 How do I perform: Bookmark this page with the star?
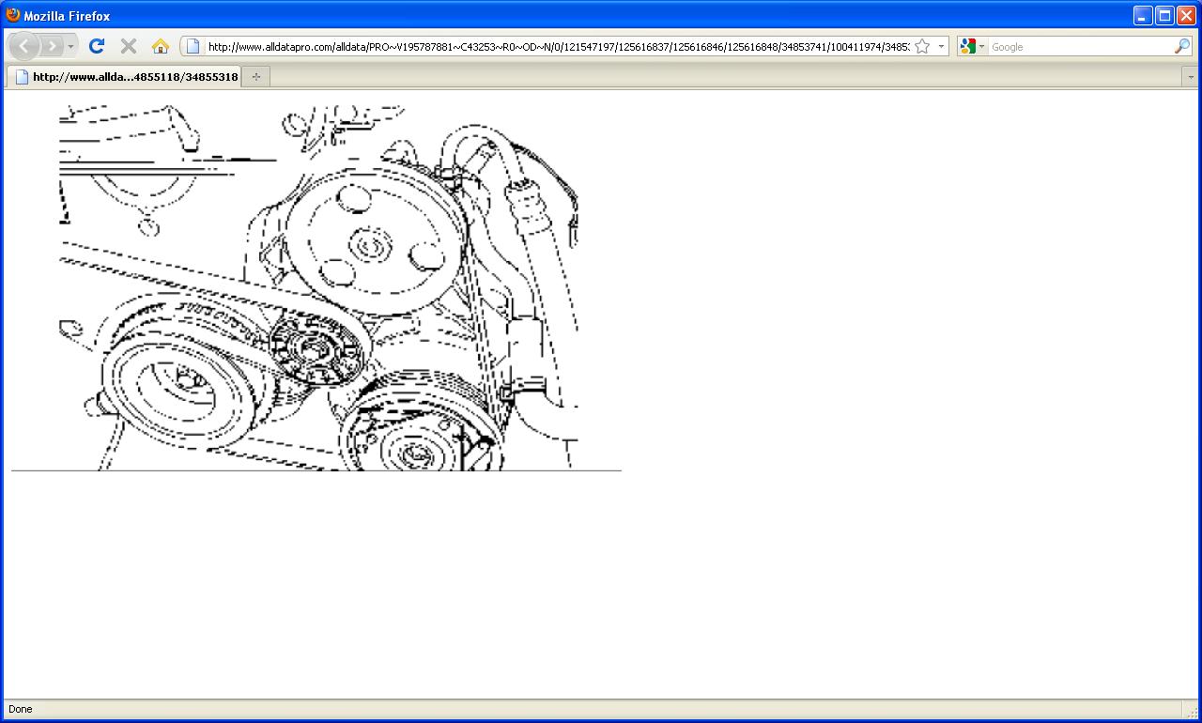(922, 46)
